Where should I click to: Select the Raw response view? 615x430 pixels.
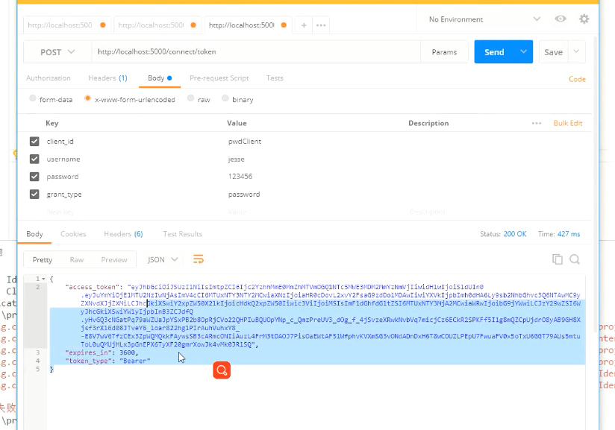pos(76,259)
